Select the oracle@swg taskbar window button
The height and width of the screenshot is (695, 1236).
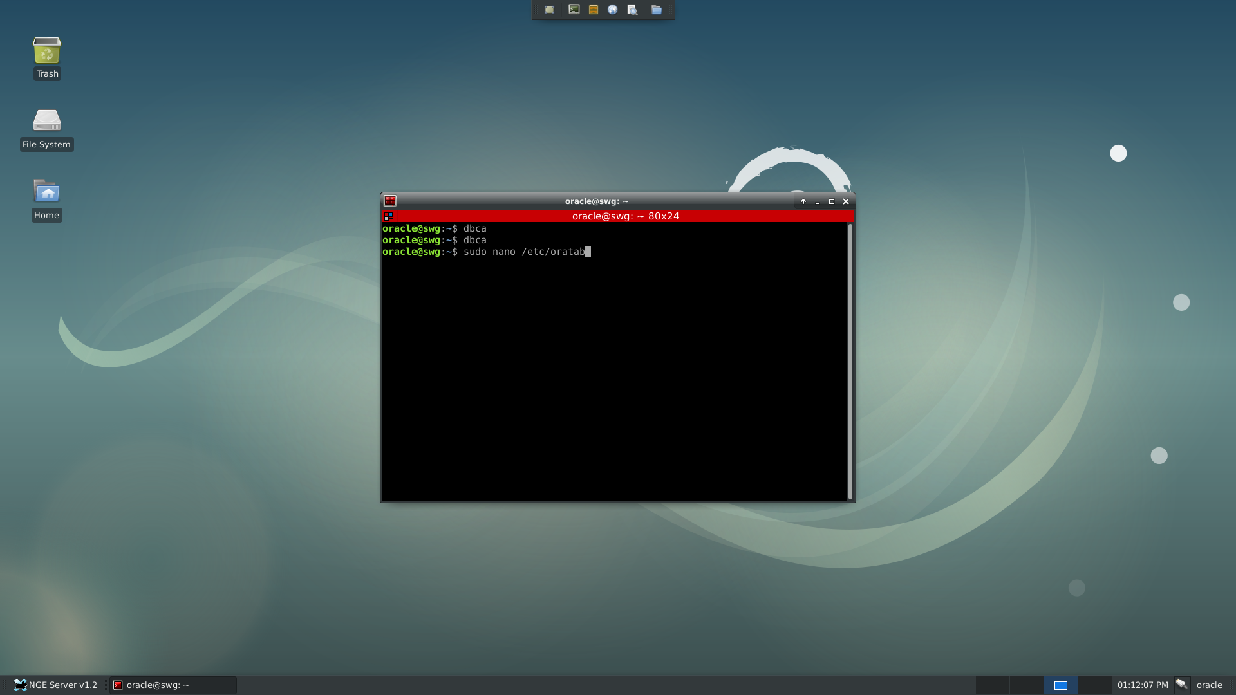[x=173, y=685]
